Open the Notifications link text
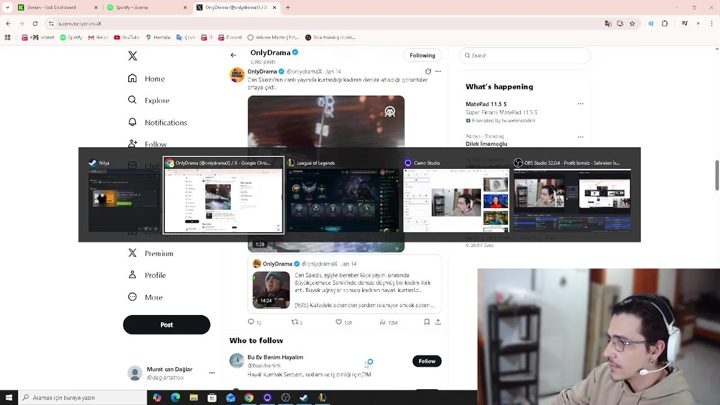The width and height of the screenshot is (720, 405). point(166,123)
